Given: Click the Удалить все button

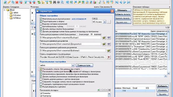Looking at the screenshot, I should point(123,22).
